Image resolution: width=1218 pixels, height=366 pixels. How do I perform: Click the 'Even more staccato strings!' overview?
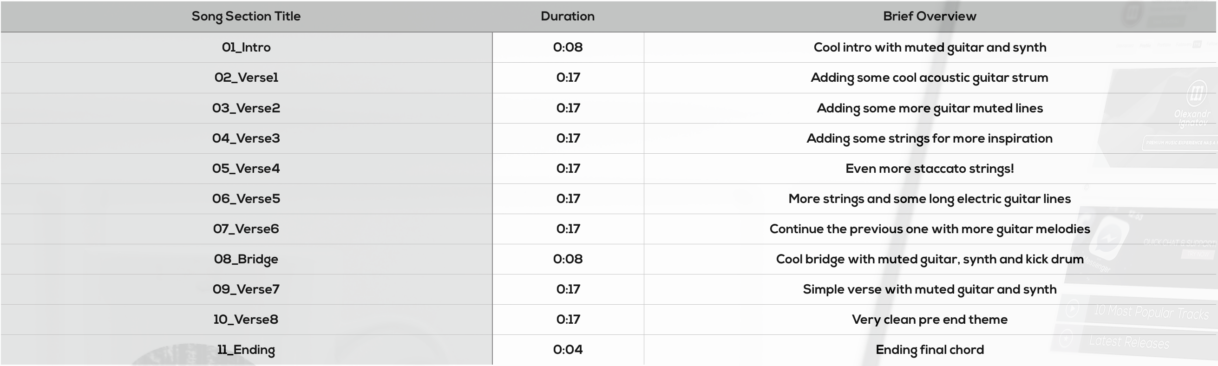click(930, 169)
